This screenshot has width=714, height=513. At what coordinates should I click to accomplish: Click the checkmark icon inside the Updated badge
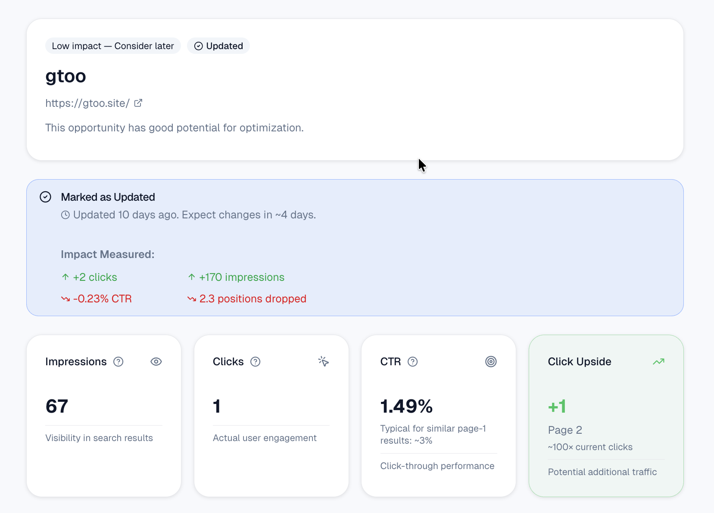pos(198,46)
